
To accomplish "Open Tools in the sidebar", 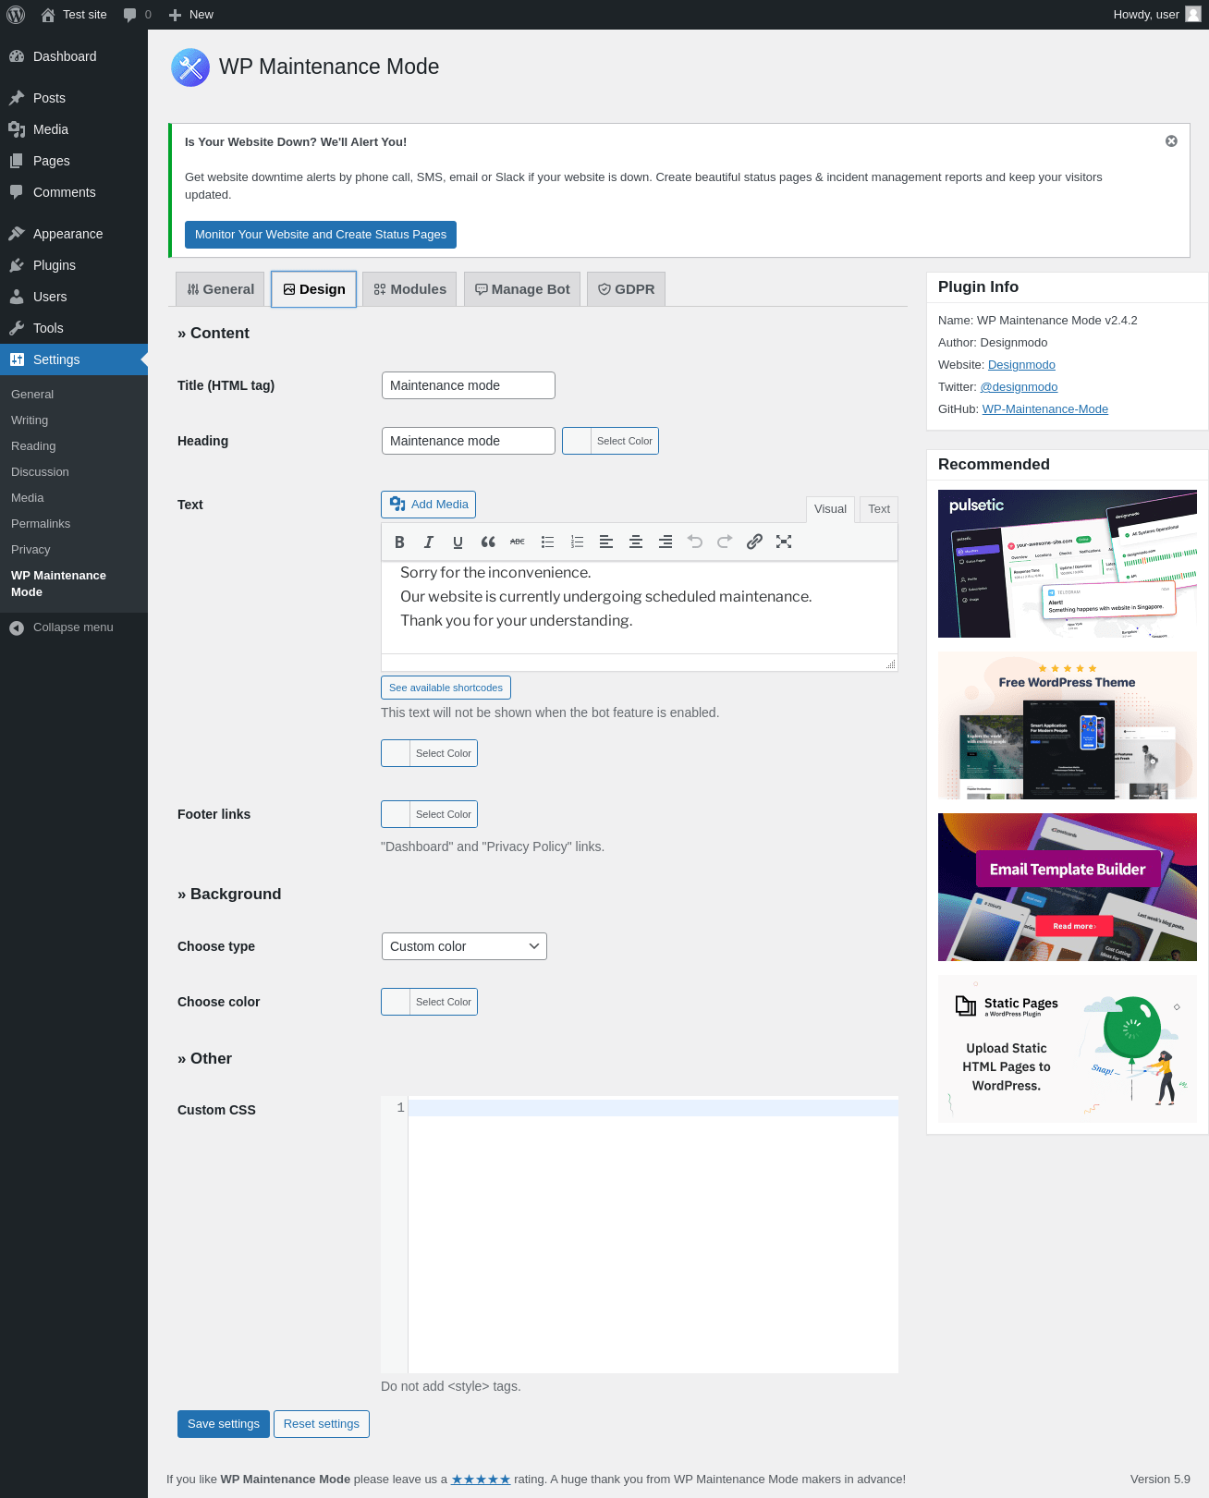I will pyautogui.click(x=74, y=328).
